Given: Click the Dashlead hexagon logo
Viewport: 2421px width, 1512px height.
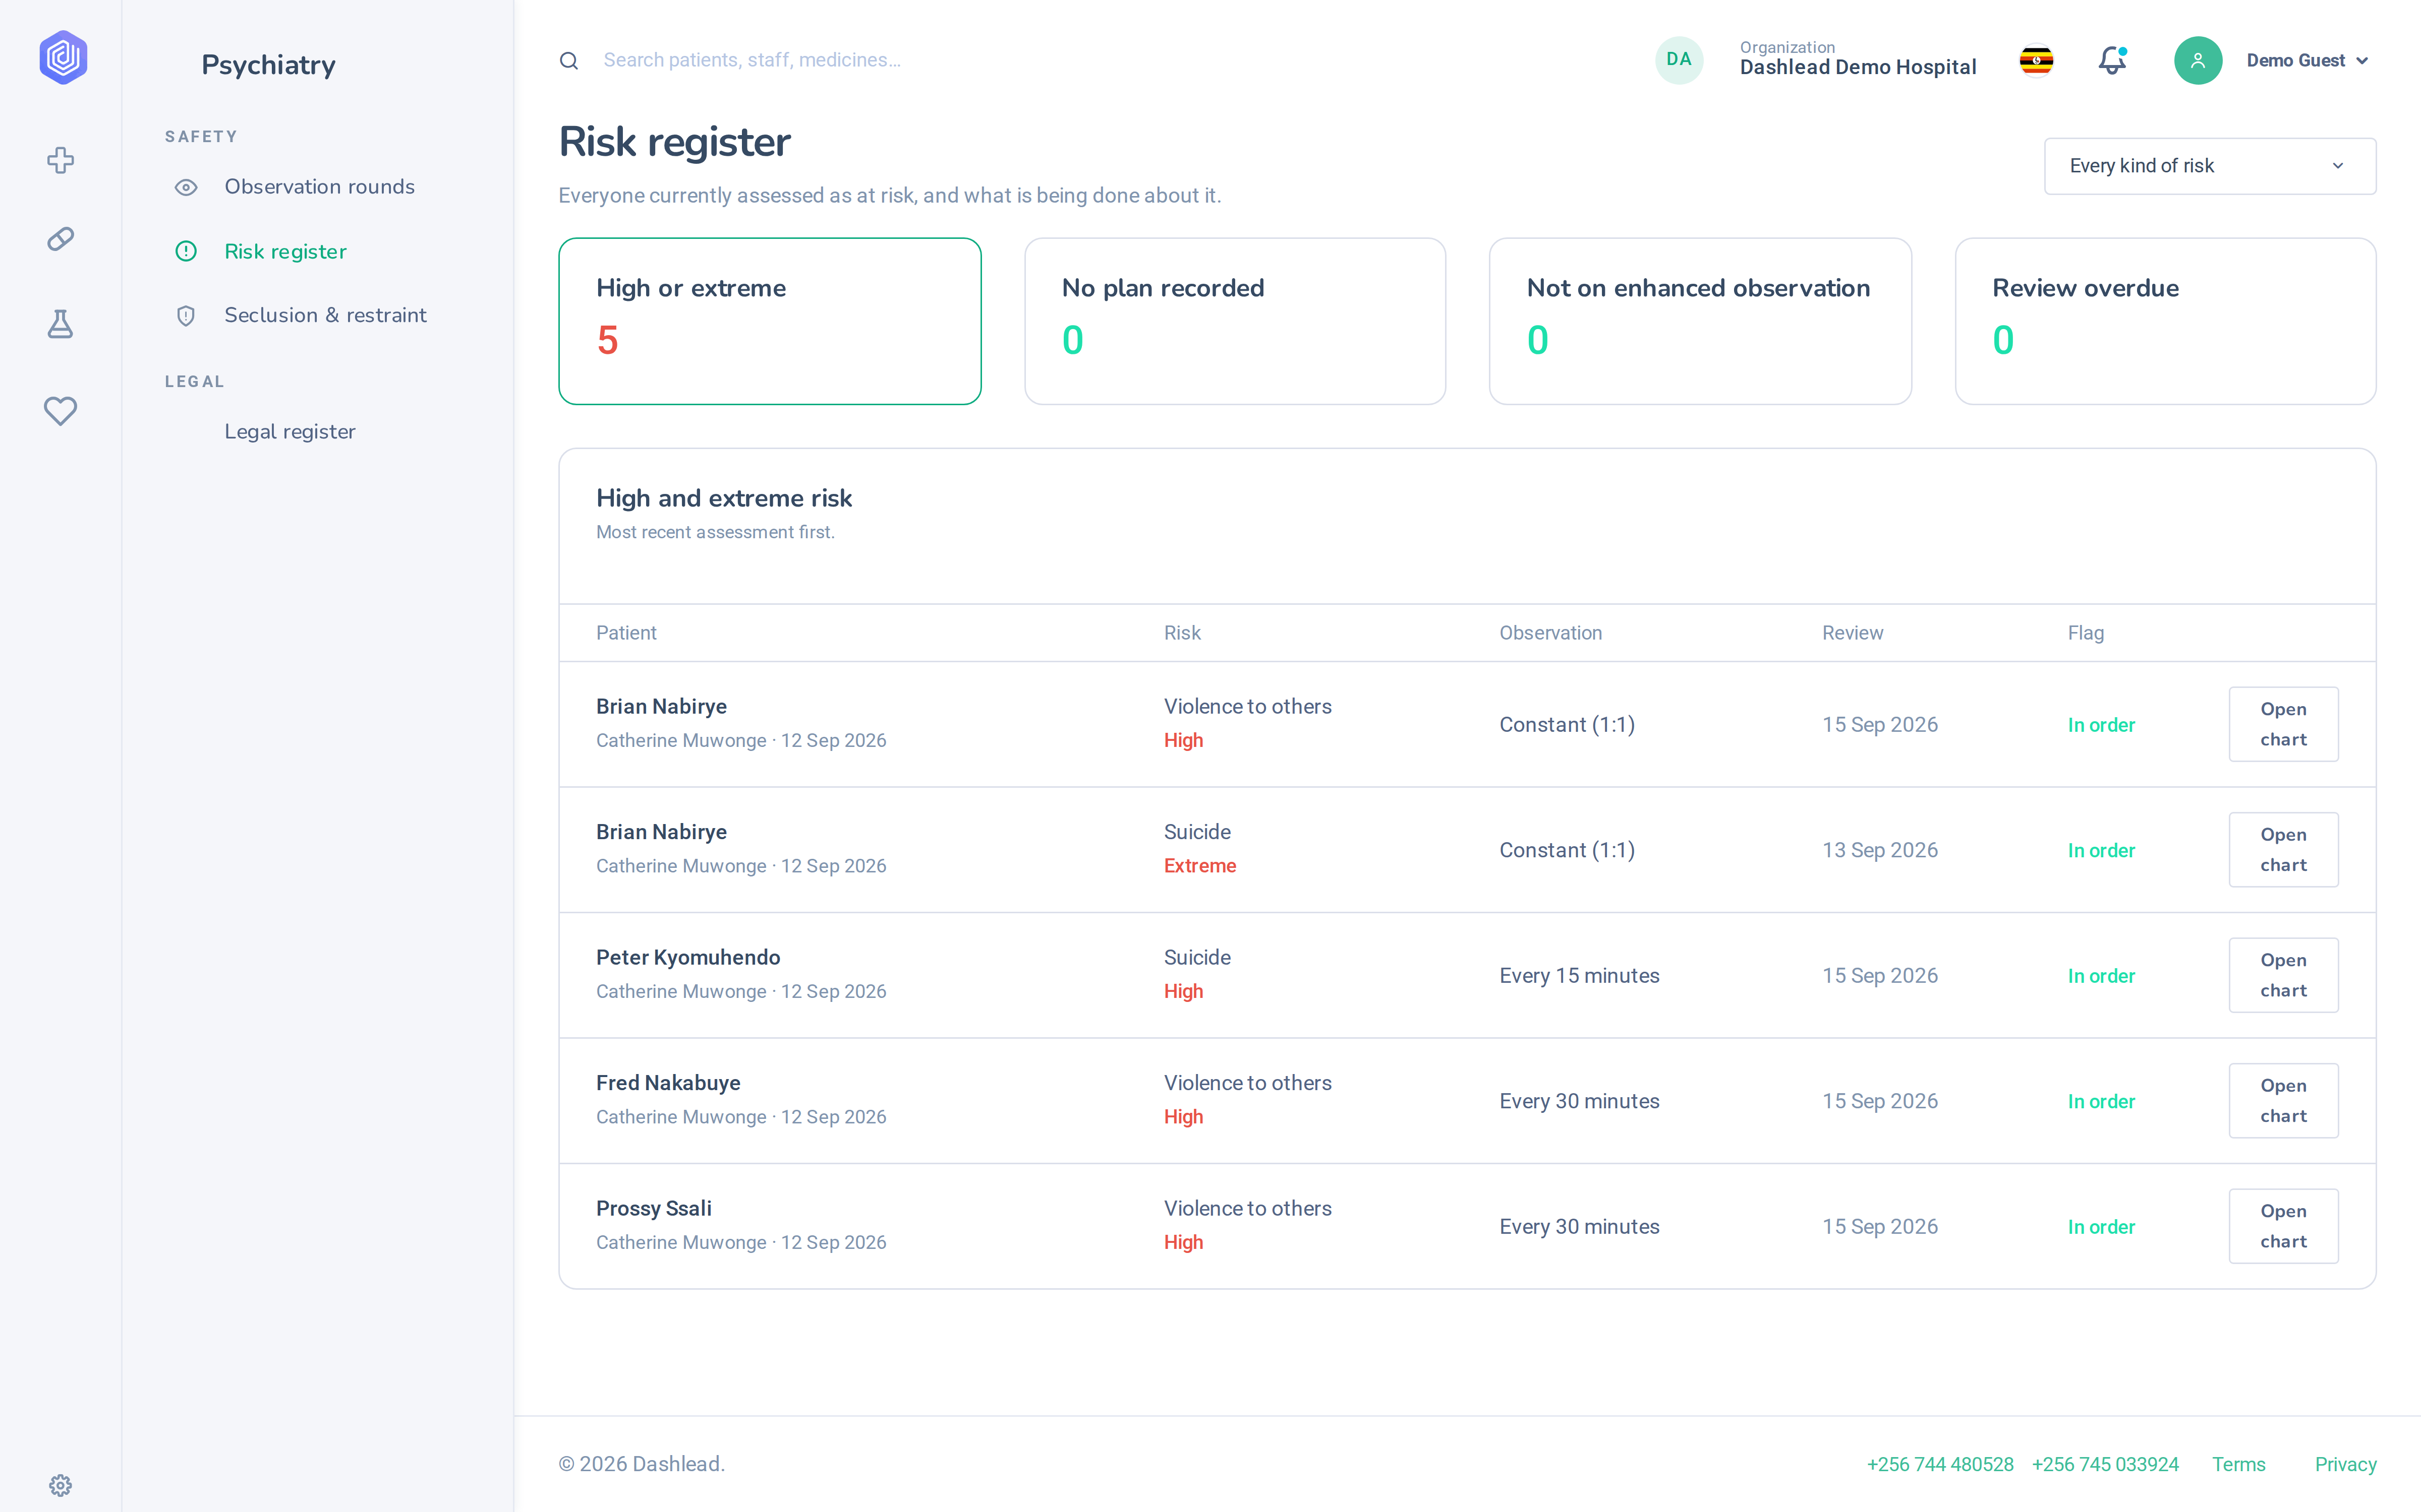Looking at the screenshot, I should [62, 57].
